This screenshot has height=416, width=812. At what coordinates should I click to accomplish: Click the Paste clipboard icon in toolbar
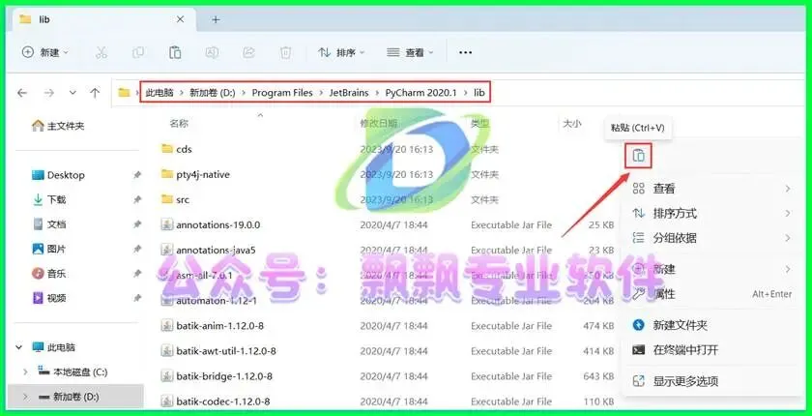(175, 52)
